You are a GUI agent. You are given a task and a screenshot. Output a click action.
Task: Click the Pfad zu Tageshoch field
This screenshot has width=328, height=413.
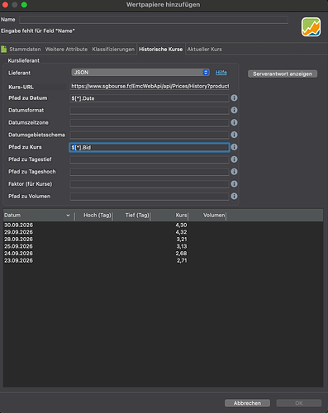[x=150, y=172]
